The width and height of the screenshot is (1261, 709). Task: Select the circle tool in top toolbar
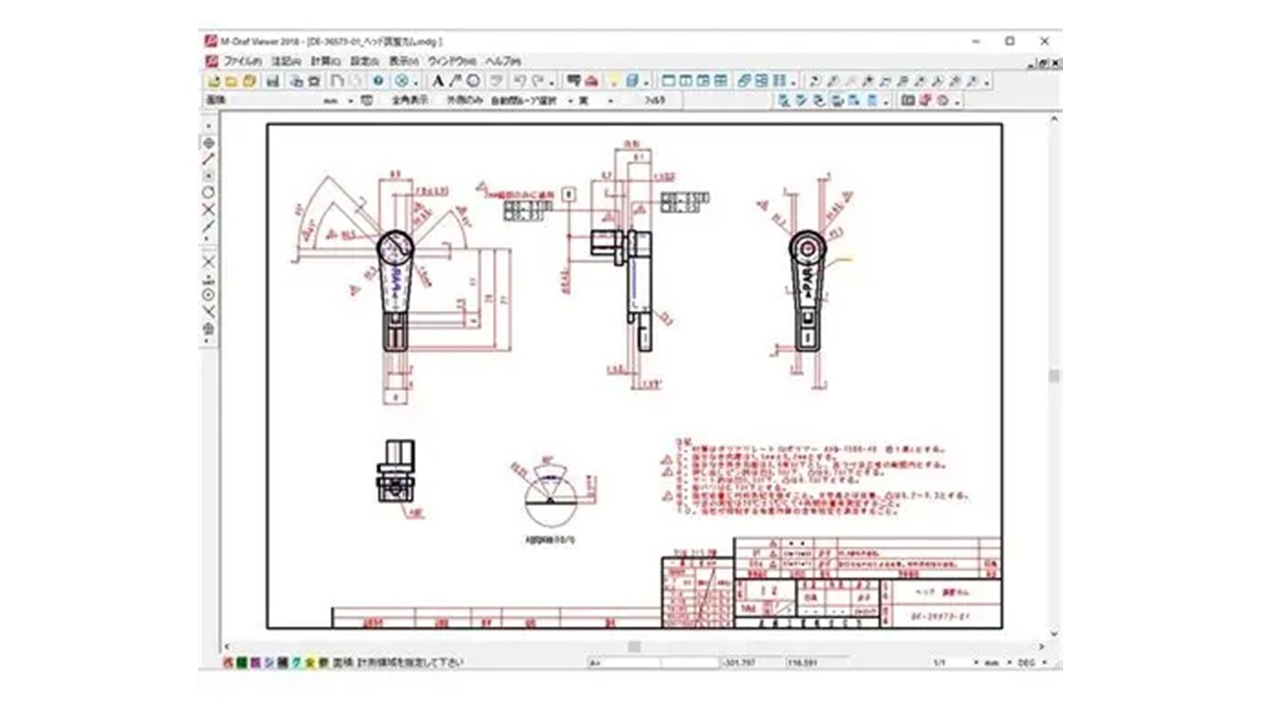(473, 81)
